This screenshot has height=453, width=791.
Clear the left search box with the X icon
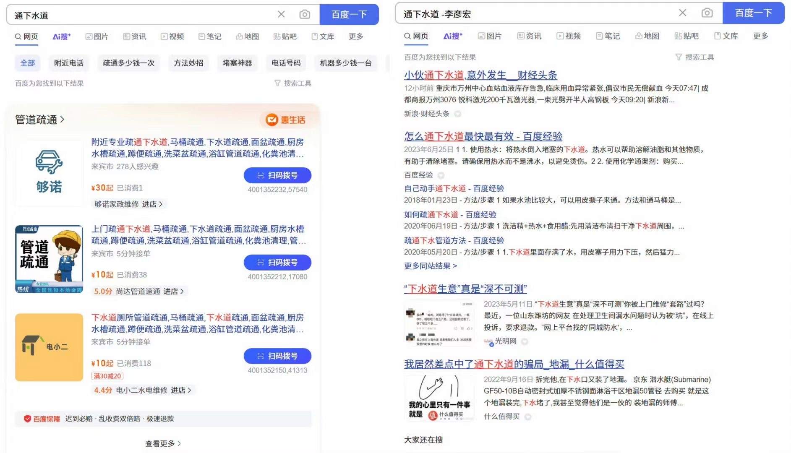tap(281, 15)
